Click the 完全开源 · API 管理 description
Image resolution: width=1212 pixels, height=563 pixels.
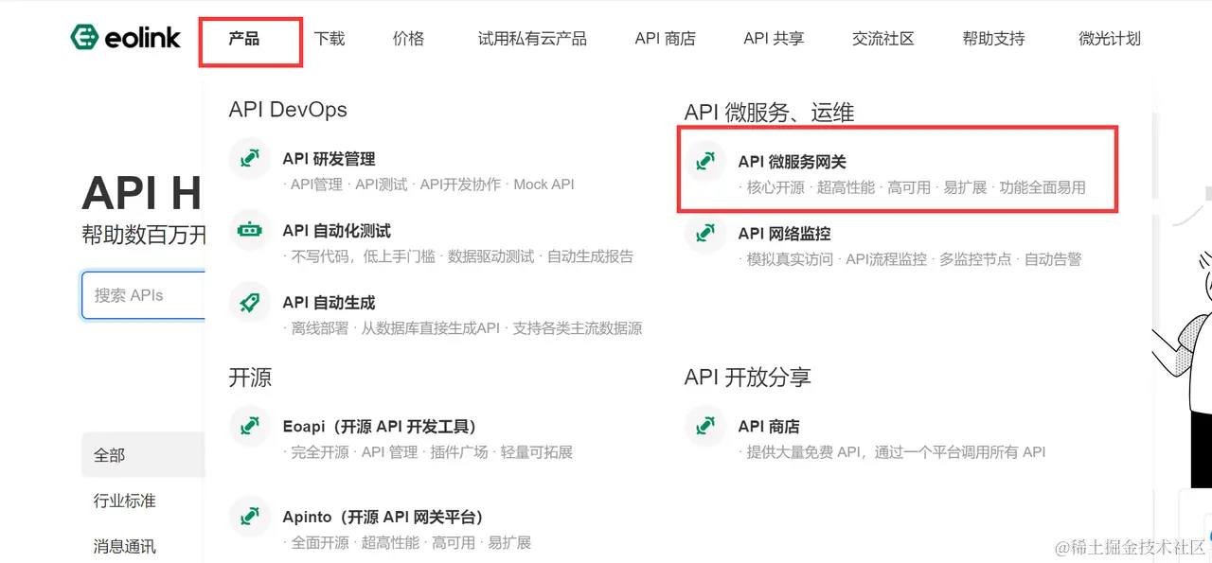click(428, 452)
